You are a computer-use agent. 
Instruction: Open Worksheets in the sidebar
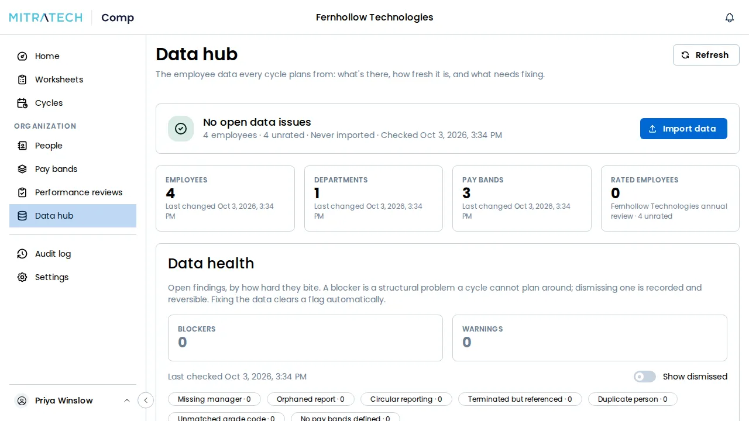73,80
